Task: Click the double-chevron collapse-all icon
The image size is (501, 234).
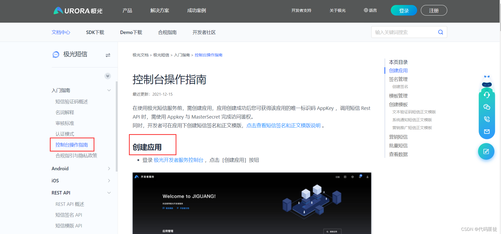Action: pos(108,76)
